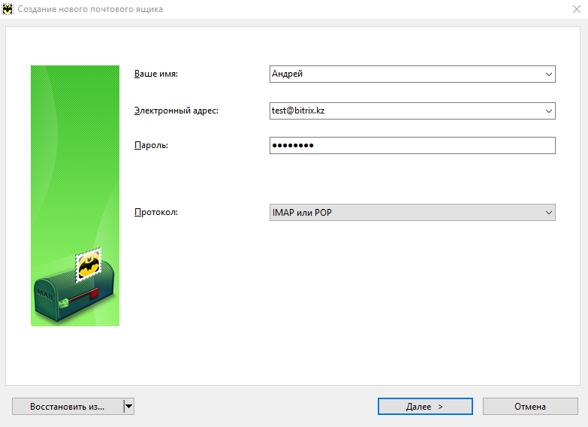The image size is (588, 427).
Task: Cancel the wizard with Отмена
Action: tap(530, 407)
